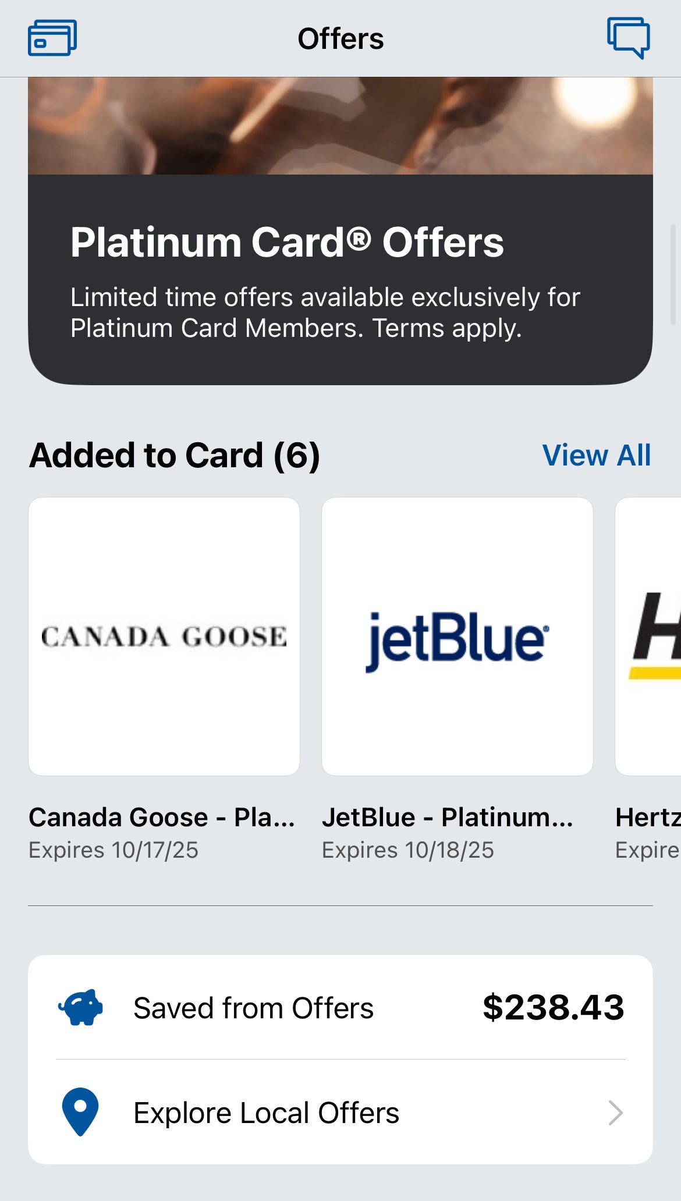Tap the piggy bank savings icon
The image size is (681, 1201).
(80, 1007)
